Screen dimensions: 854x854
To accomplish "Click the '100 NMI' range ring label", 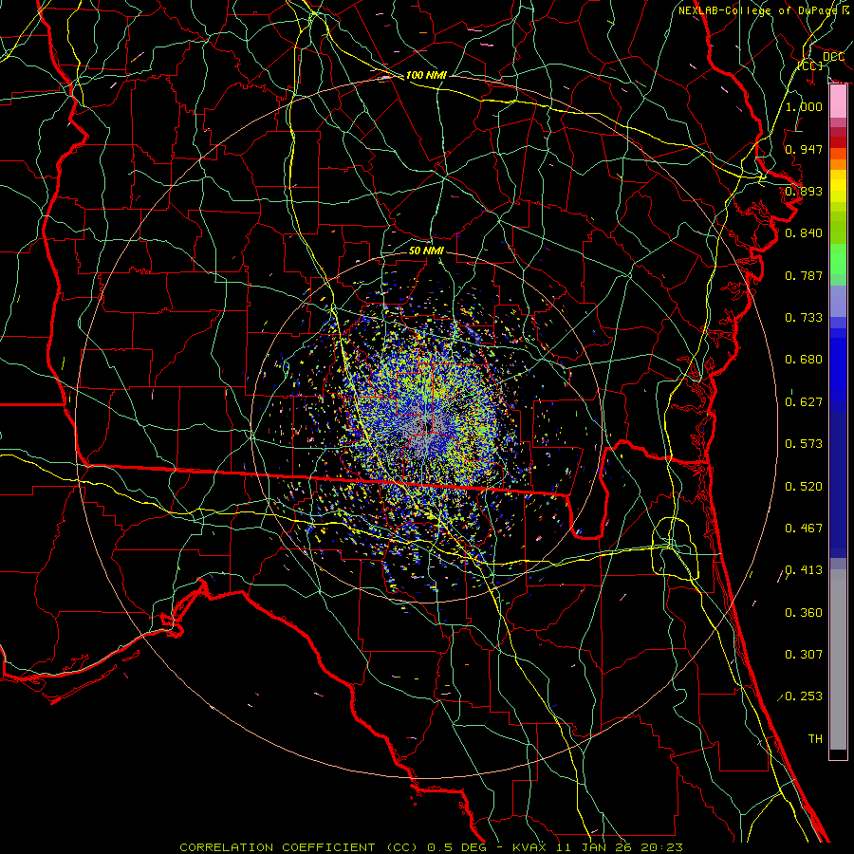I will point(426,75).
